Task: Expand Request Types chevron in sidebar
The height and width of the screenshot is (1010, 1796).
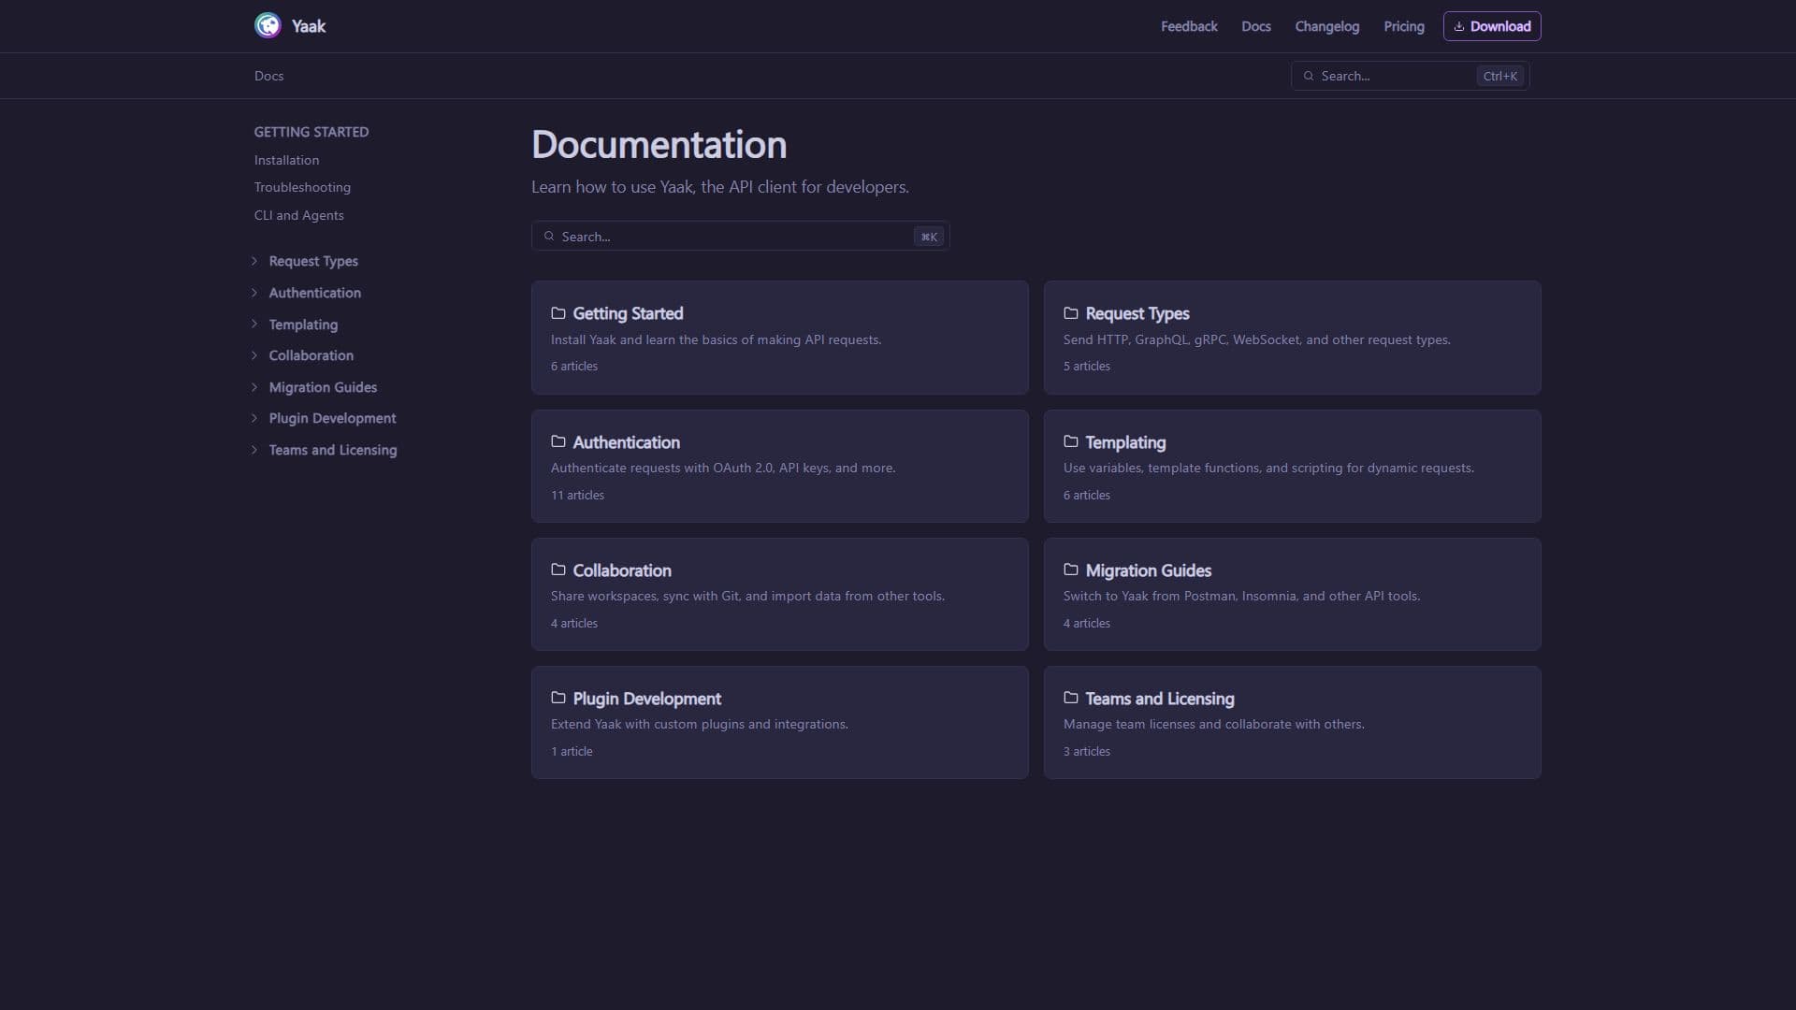Action: [254, 261]
